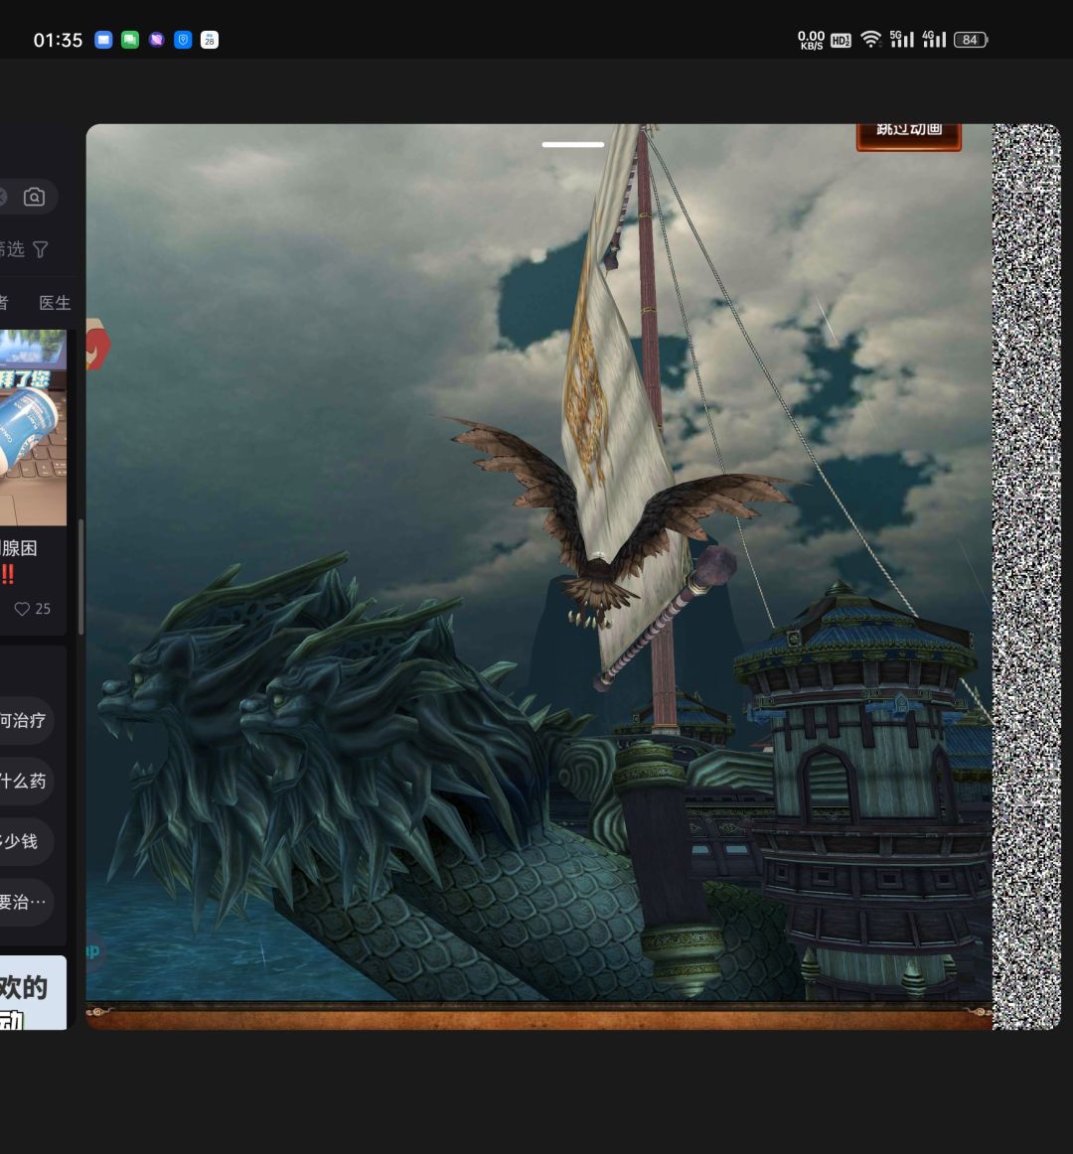Select the suggestion ending in 何治疗
1073x1154 pixels.
(25, 720)
